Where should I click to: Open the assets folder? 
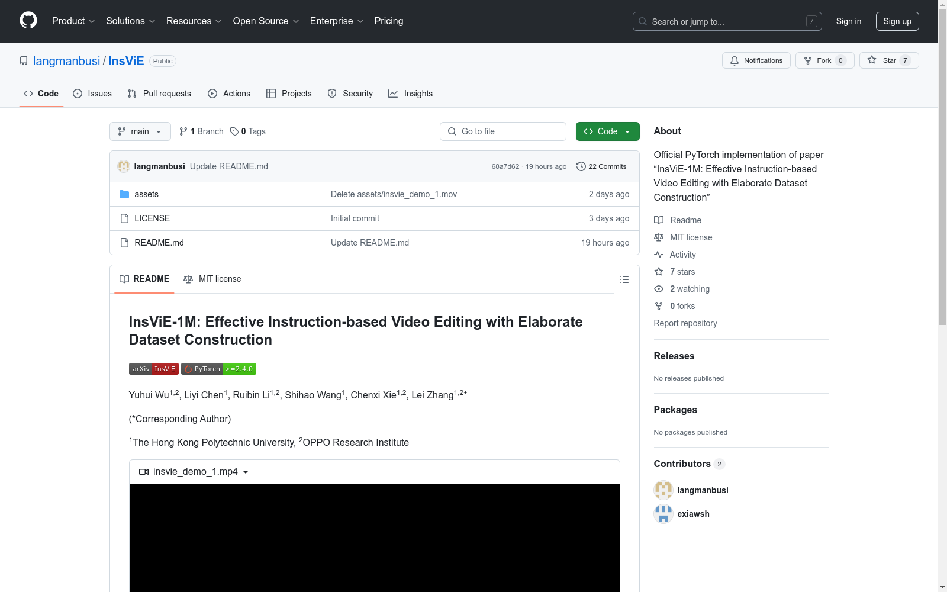(146, 194)
